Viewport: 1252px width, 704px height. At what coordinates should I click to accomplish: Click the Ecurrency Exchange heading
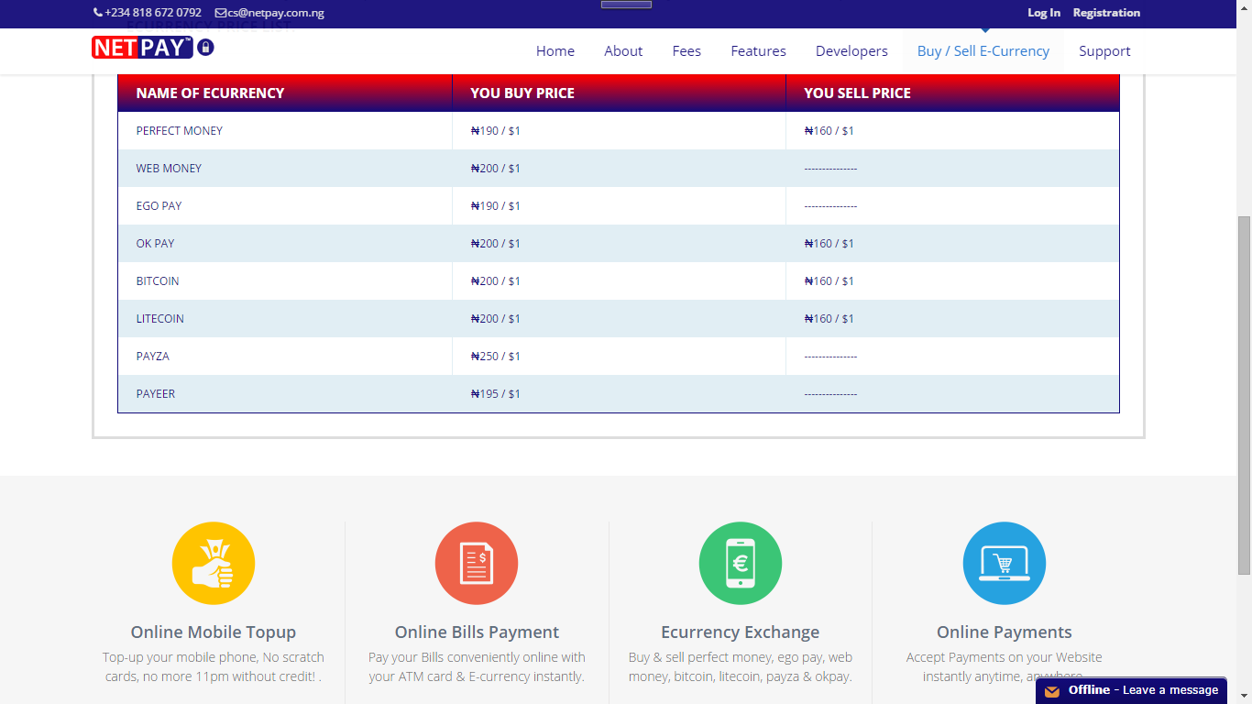click(741, 632)
